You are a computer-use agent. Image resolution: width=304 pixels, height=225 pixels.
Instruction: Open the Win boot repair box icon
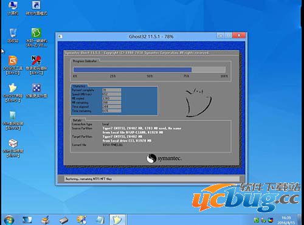point(13,148)
